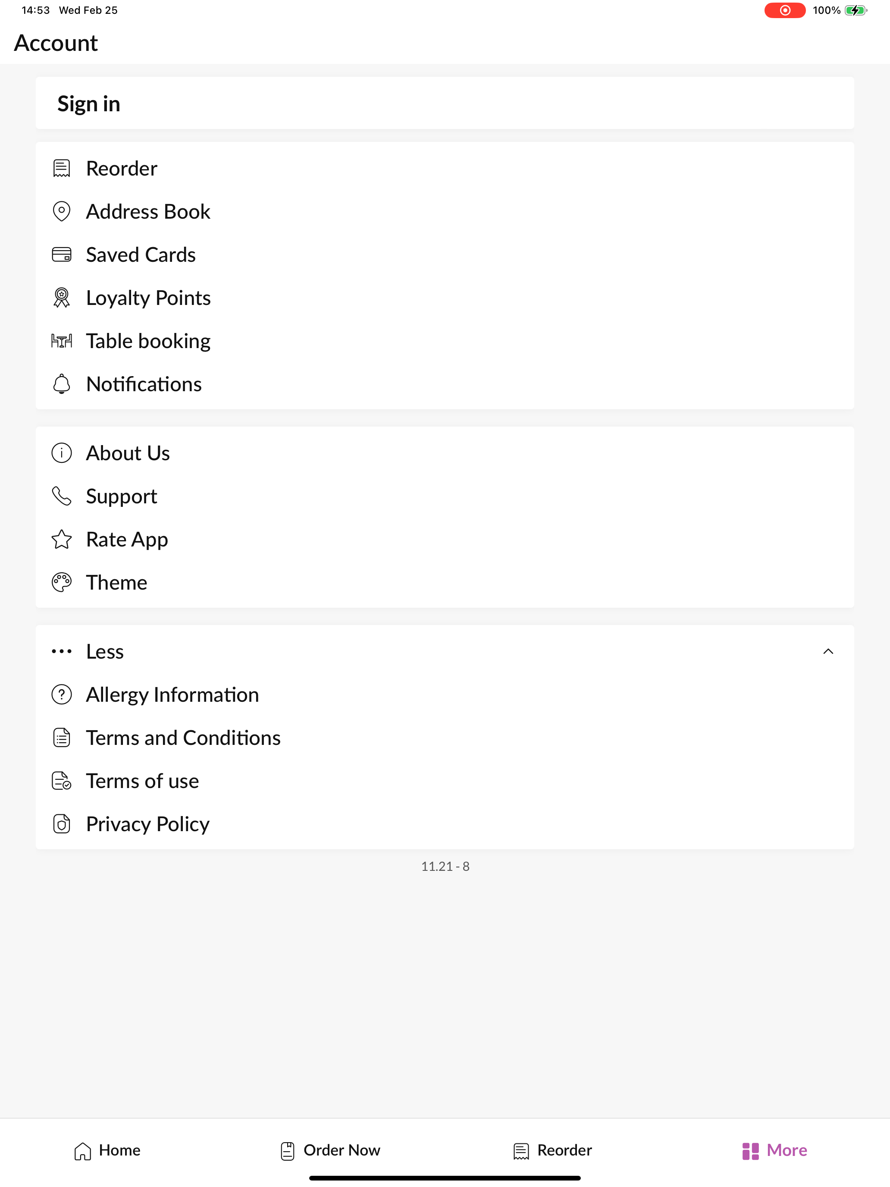890x1187 pixels.
Task: Click the Less three-dots row
Action: [x=445, y=651]
